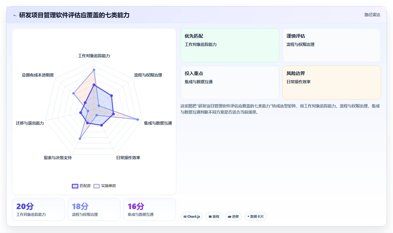Click the 路径雷达 label in header
This screenshot has height=233, width=393.
click(372, 15)
